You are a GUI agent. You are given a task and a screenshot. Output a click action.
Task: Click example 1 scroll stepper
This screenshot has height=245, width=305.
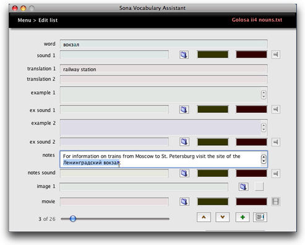tap(264, 95)
